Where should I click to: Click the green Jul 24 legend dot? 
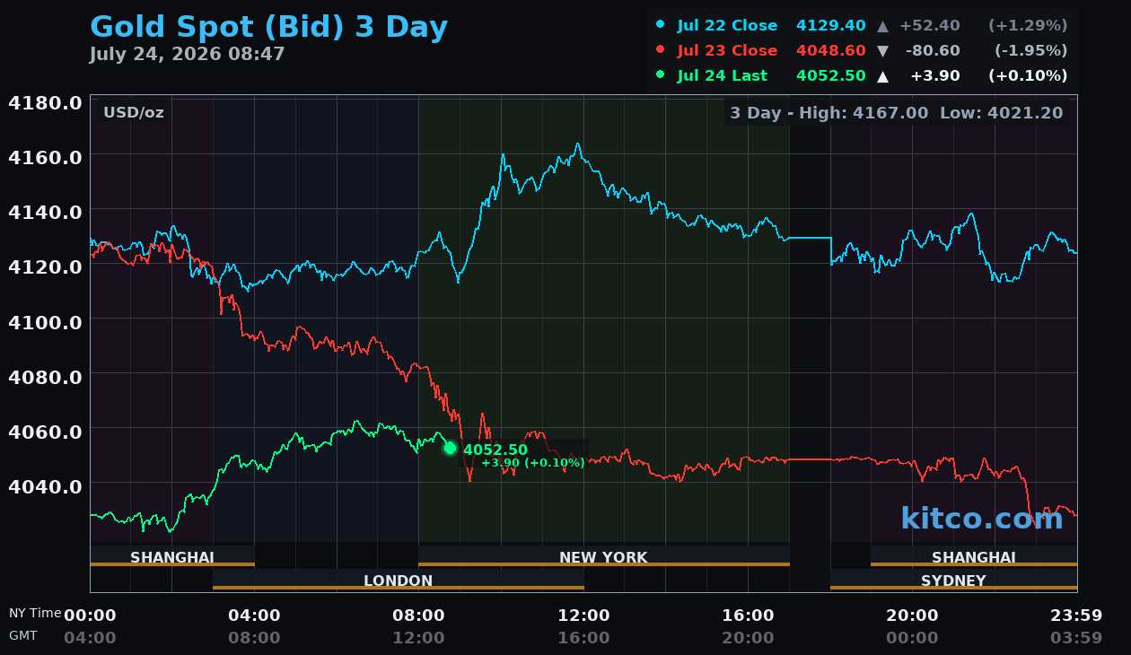pos(661,75)
